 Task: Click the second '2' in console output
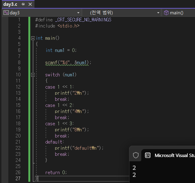tap(134, 175)
